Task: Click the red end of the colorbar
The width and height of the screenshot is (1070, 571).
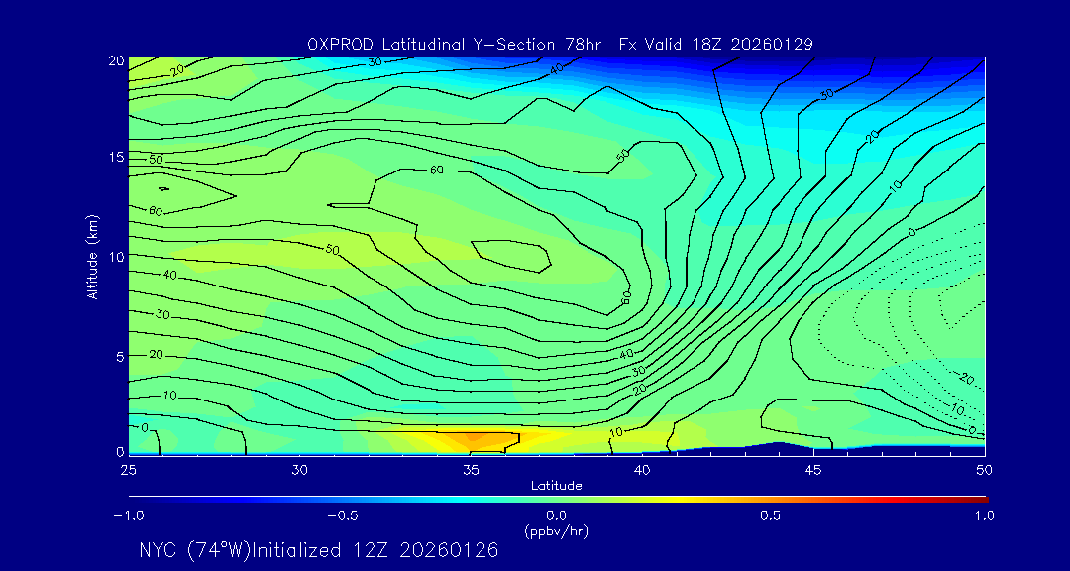Action: point(979,499)
